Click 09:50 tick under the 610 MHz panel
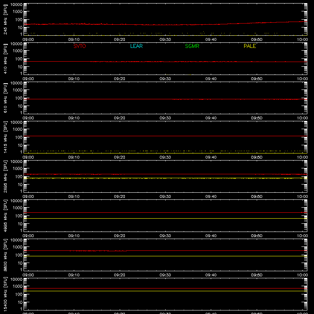314x314 pixels. (x=257, y=118)
